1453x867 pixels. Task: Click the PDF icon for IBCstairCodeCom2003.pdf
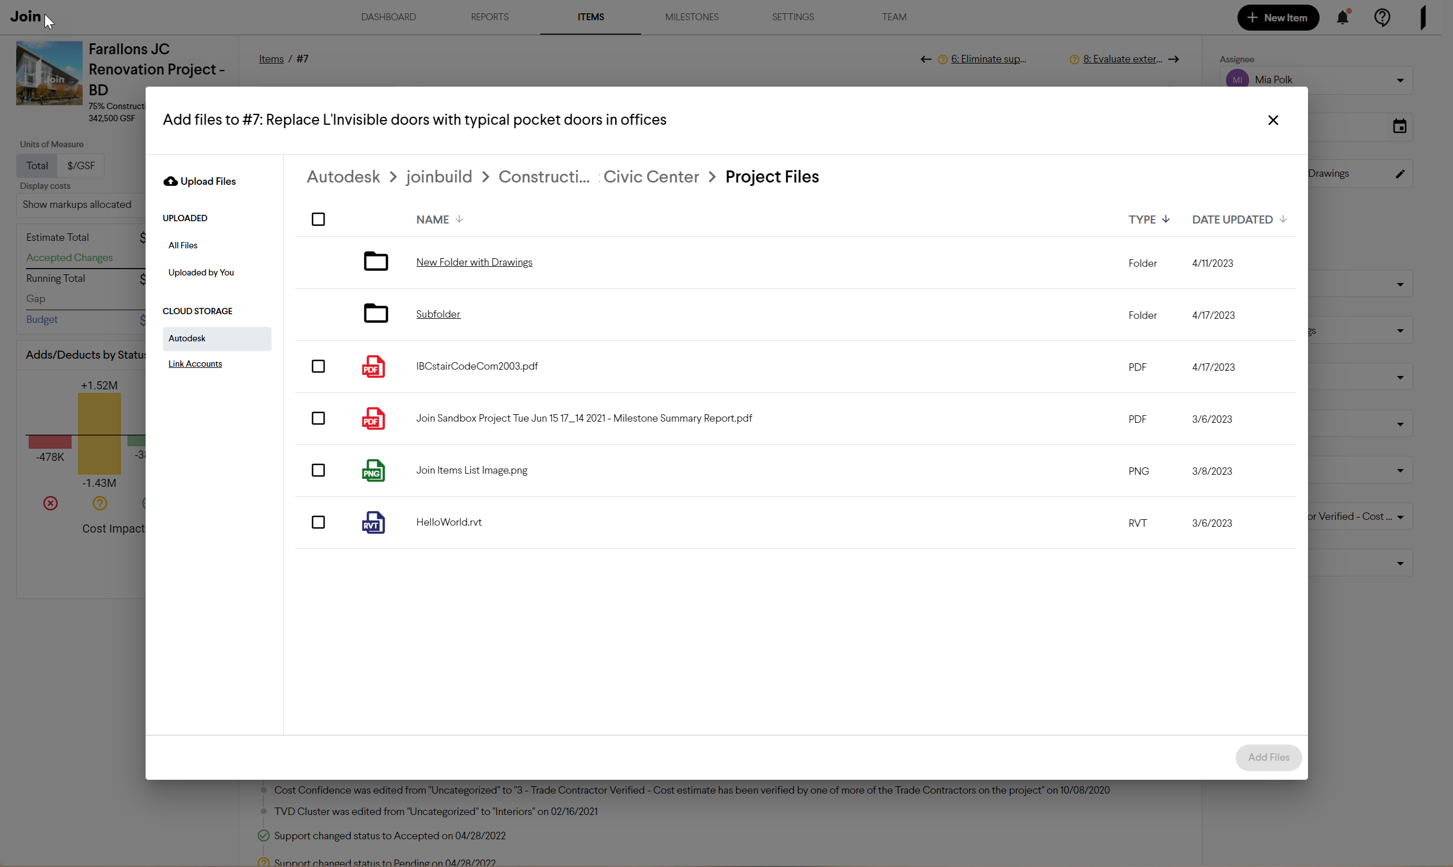pos(373,366)
